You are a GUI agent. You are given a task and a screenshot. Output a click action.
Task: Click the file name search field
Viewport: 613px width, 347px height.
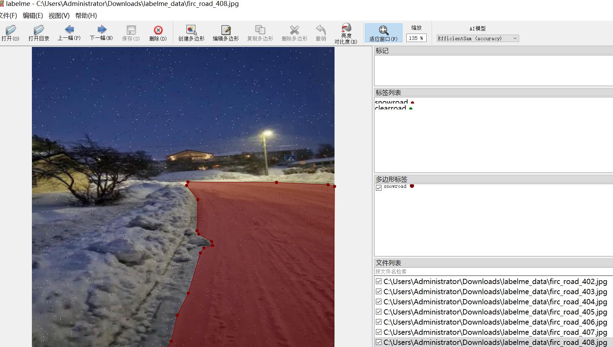pyautogui.click(x=490, y=271)
